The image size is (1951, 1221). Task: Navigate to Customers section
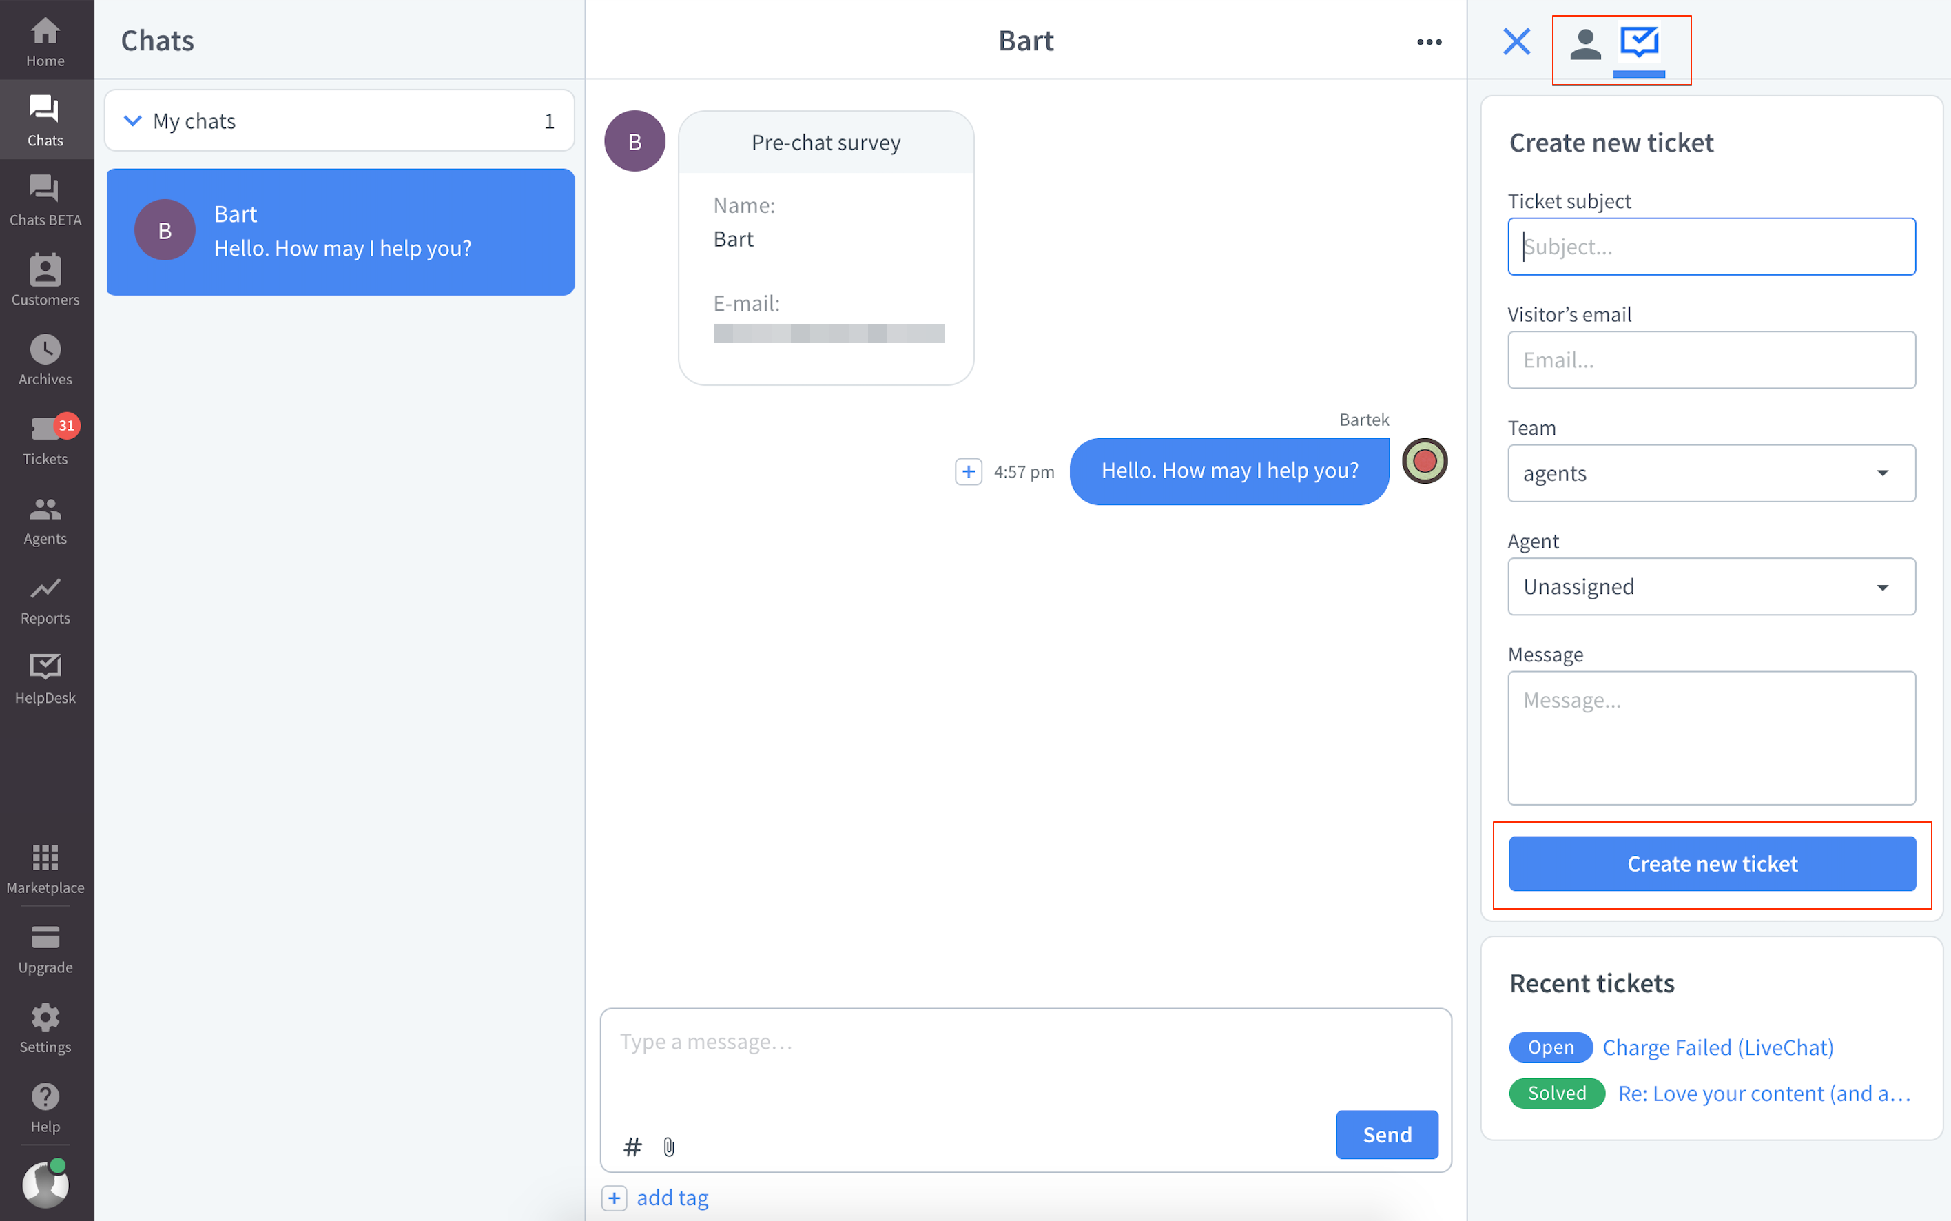pyautogui.click(x=46, y=276)
